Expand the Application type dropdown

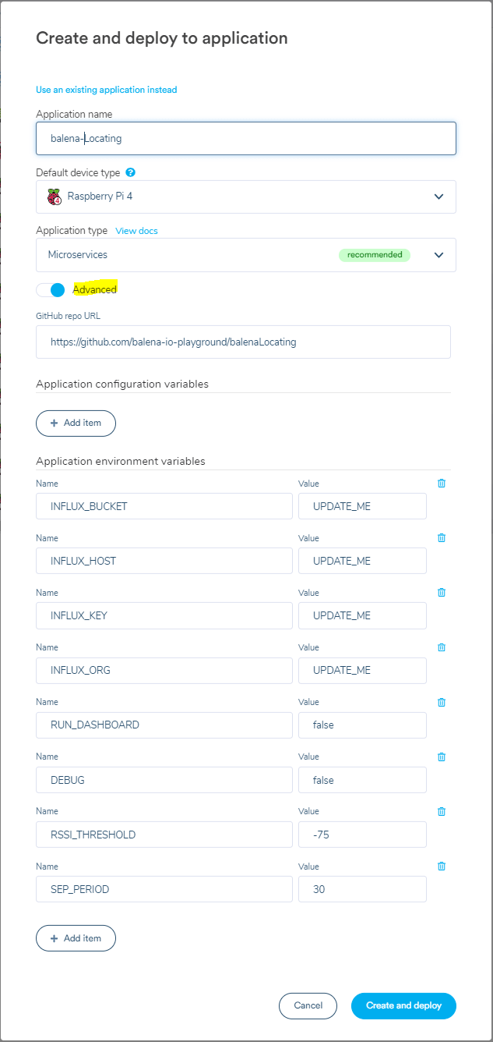pos(245,255)
